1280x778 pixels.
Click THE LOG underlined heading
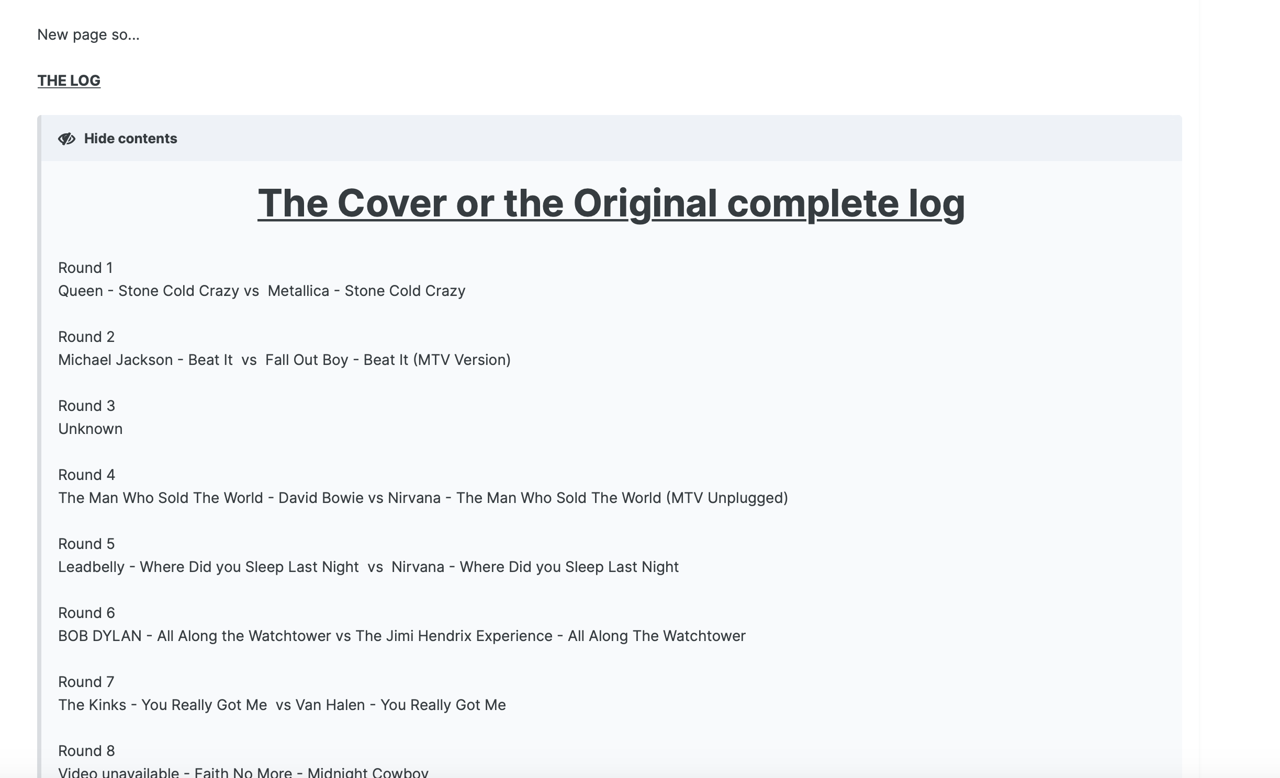pyautogui.click(x=69, y=81)
